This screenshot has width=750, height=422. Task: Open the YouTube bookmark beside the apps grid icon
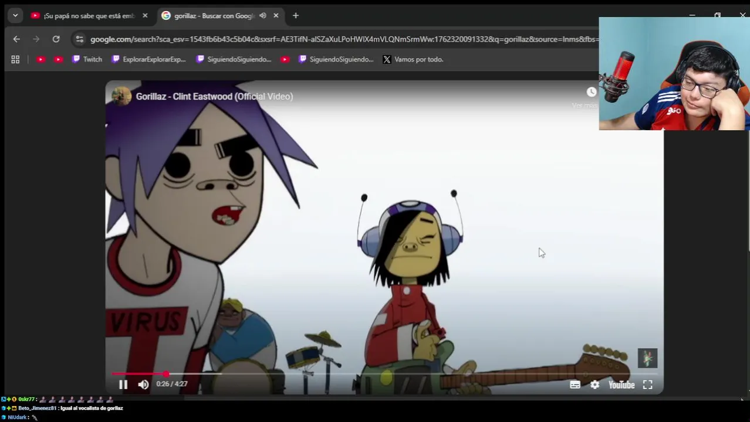coord(40,59)
